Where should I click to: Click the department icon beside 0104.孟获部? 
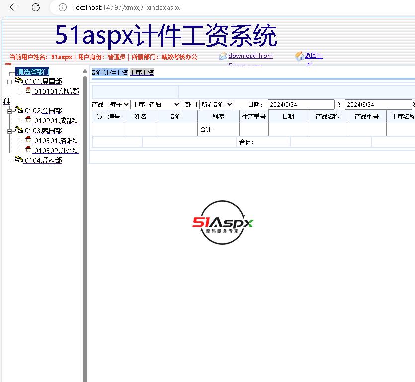click(19, 159)
